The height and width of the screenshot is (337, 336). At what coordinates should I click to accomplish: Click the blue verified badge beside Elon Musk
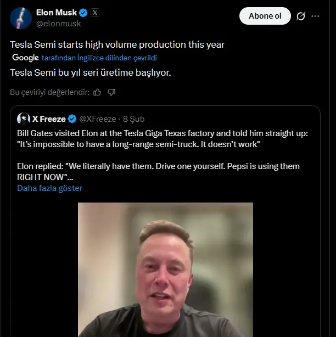[x=83, y=13]
